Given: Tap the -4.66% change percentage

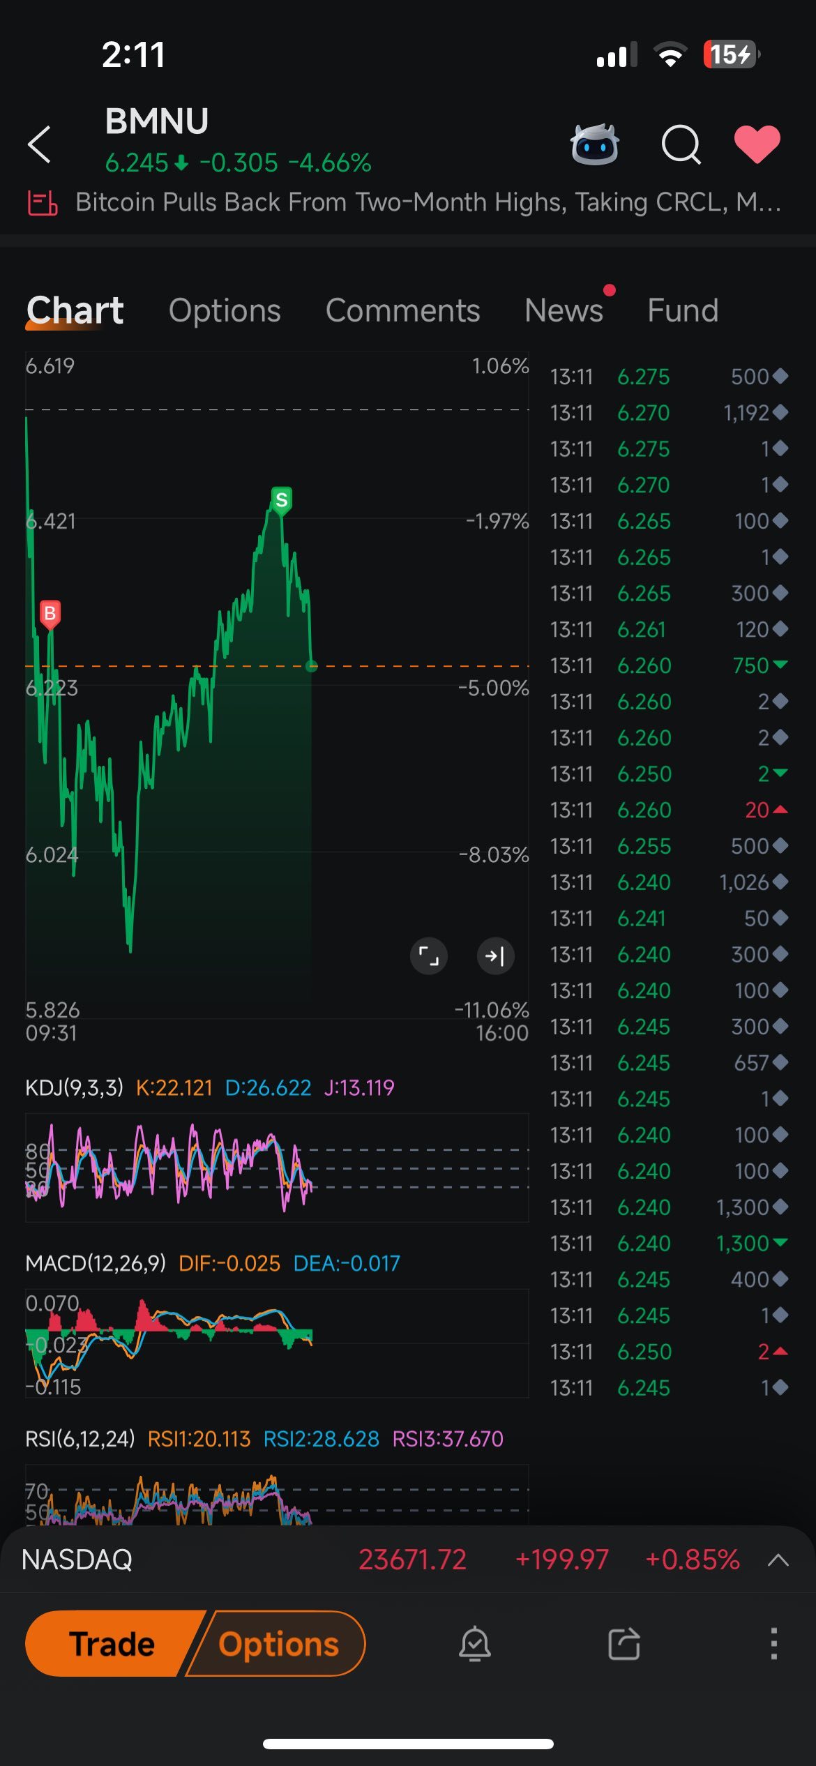Looking at the screenshot, I should coord(329,163).
